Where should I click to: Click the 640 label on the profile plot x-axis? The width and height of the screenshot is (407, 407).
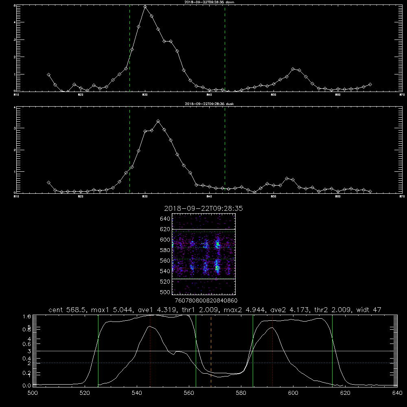397,393
